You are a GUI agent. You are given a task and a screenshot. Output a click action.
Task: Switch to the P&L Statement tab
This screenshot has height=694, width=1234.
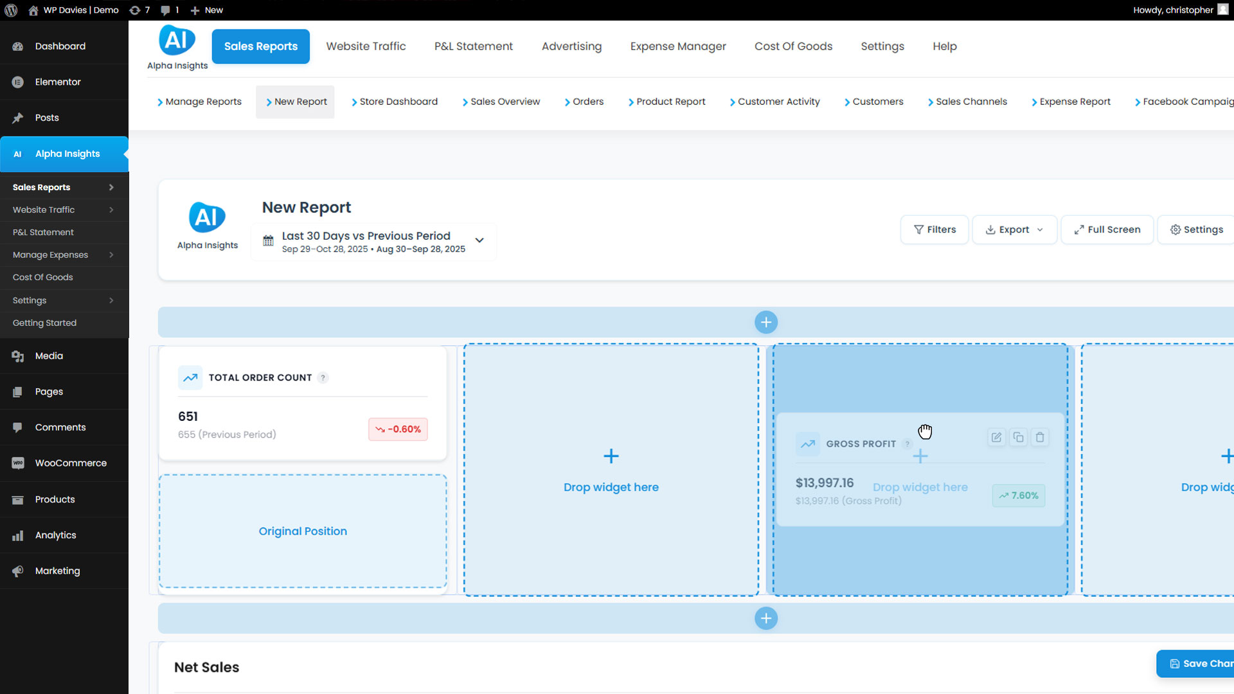point(473,46)
